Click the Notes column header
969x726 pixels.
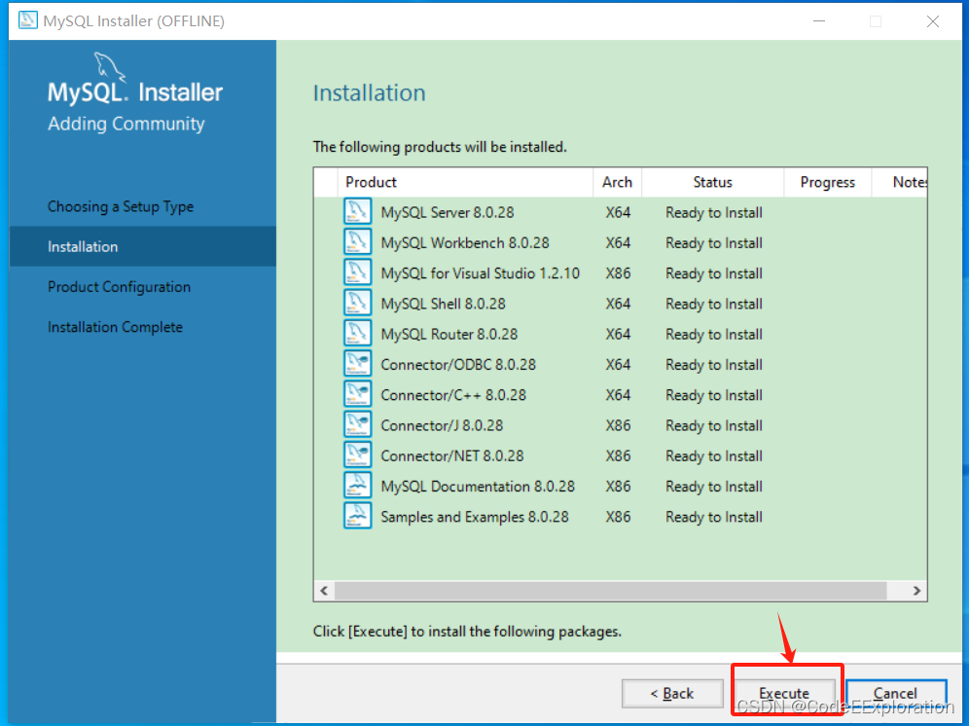click(900, 182)
